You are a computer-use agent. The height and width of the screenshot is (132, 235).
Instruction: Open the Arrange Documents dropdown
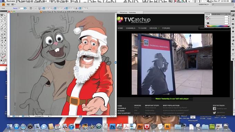13,4
